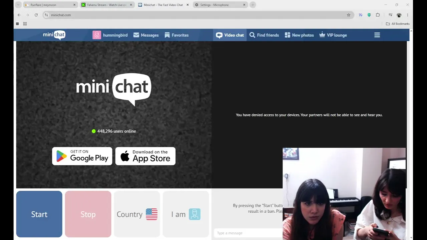The height and width of the screenshot is (240, 427).
Task: Reload the minichat.com page
Action: (36, 15)
